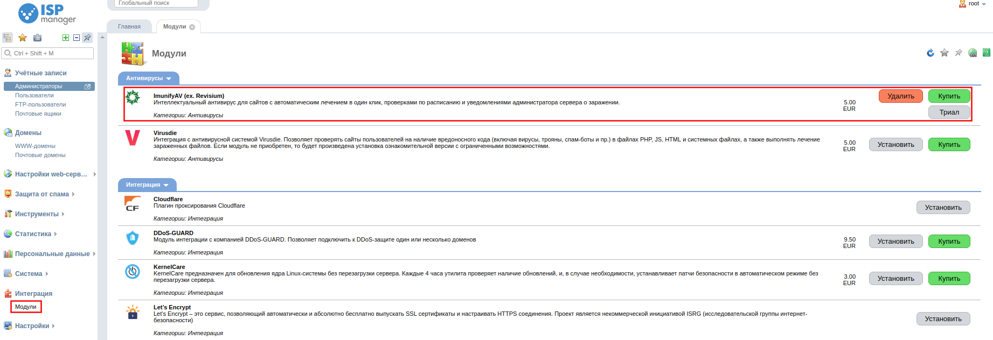993x340 pixels.
Task: Open Почтовые ящики in the sidebar
Action: [38, 114]
